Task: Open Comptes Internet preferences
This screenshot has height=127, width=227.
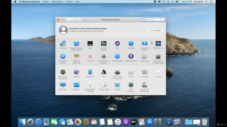Action: point(63,56)
